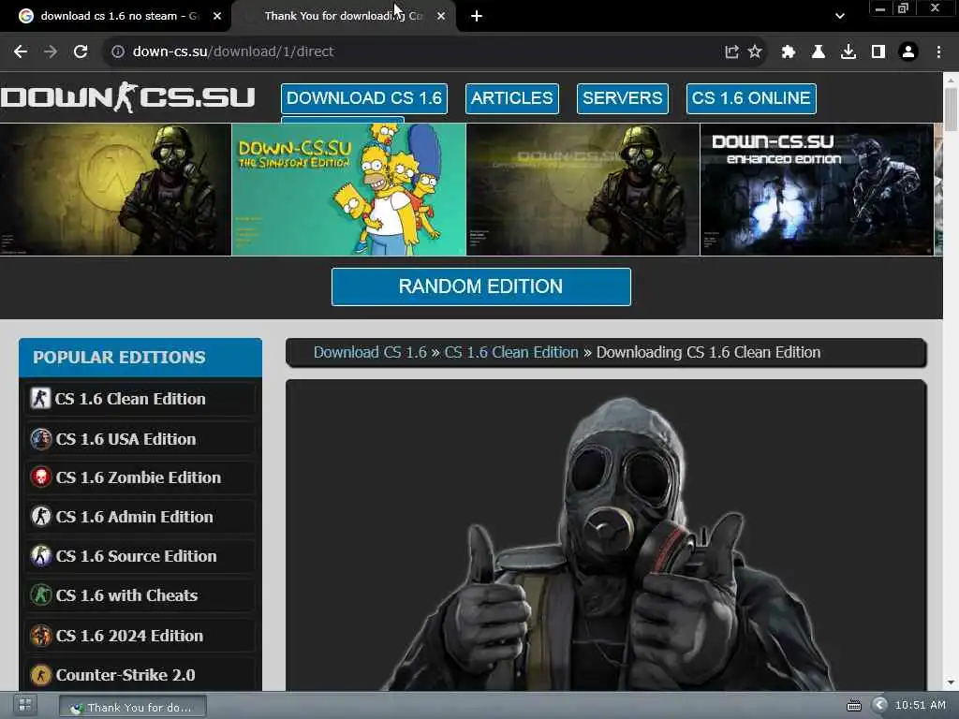Go to the SERVERS menu item
959x719 pixels.
[622, 98]
